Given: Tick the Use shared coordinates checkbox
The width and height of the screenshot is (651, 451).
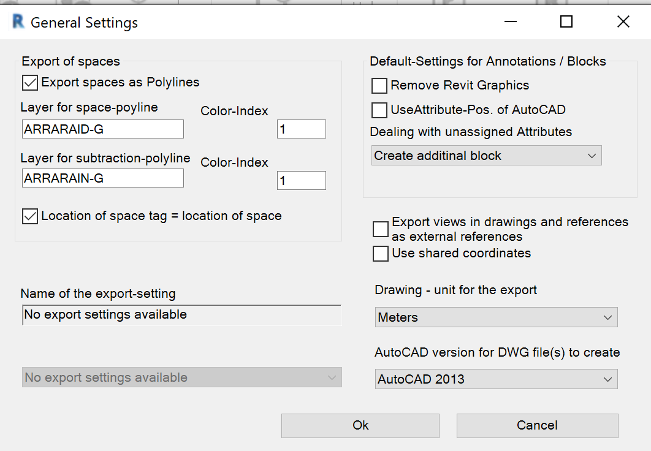Looking at the screenshot, I should coord(381,254).
